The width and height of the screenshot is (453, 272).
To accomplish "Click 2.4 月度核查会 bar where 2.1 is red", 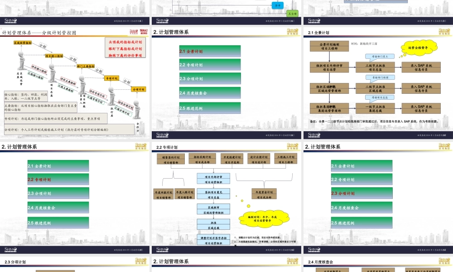I will (x=210, y=93).
